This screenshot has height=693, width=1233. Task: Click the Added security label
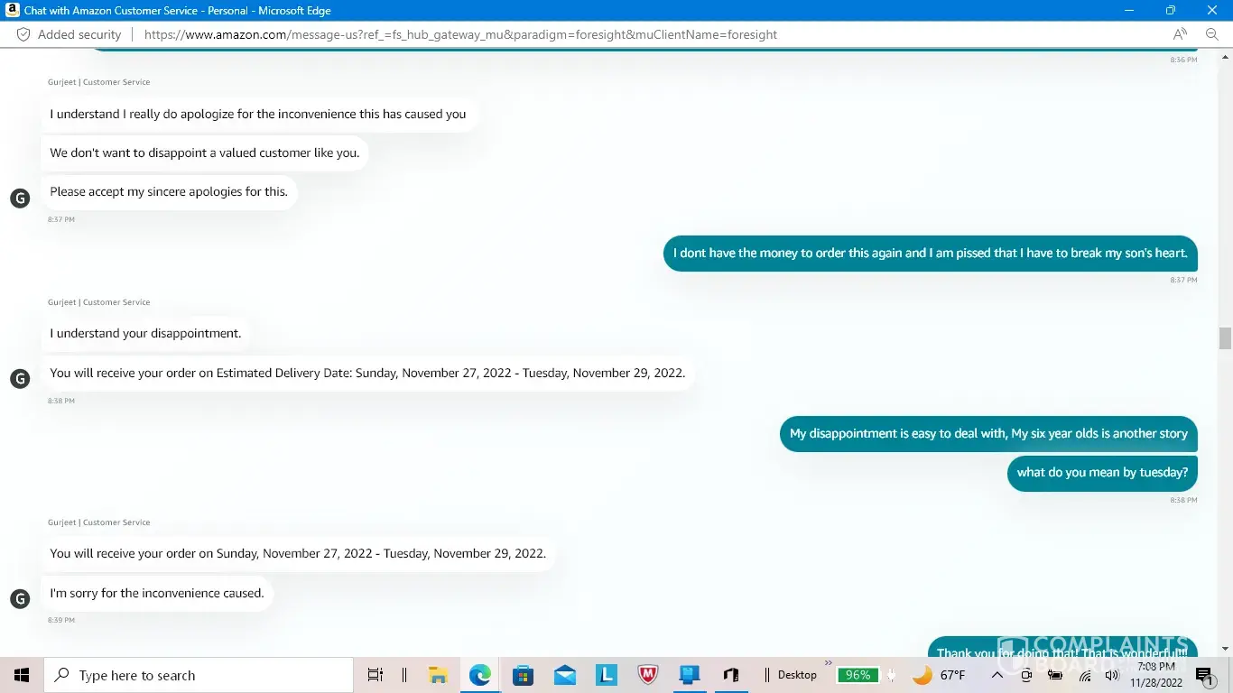click(79, 34)
